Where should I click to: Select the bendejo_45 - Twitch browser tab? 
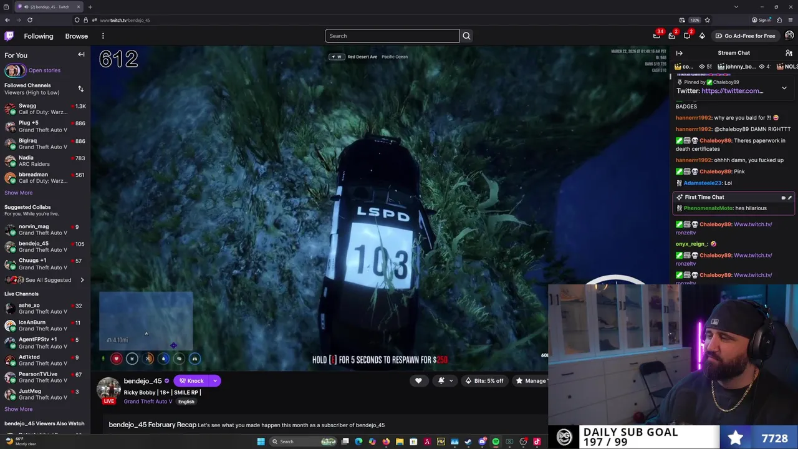click(49, 7)
